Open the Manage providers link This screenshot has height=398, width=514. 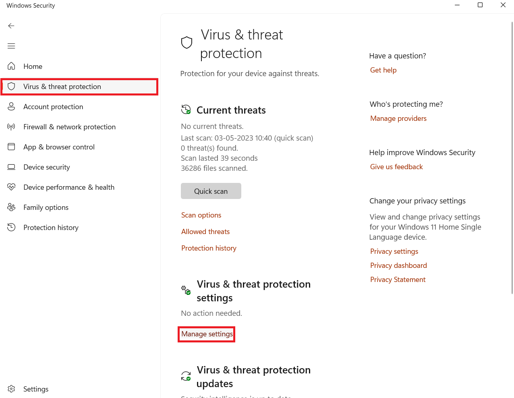[x=398, y=118]
